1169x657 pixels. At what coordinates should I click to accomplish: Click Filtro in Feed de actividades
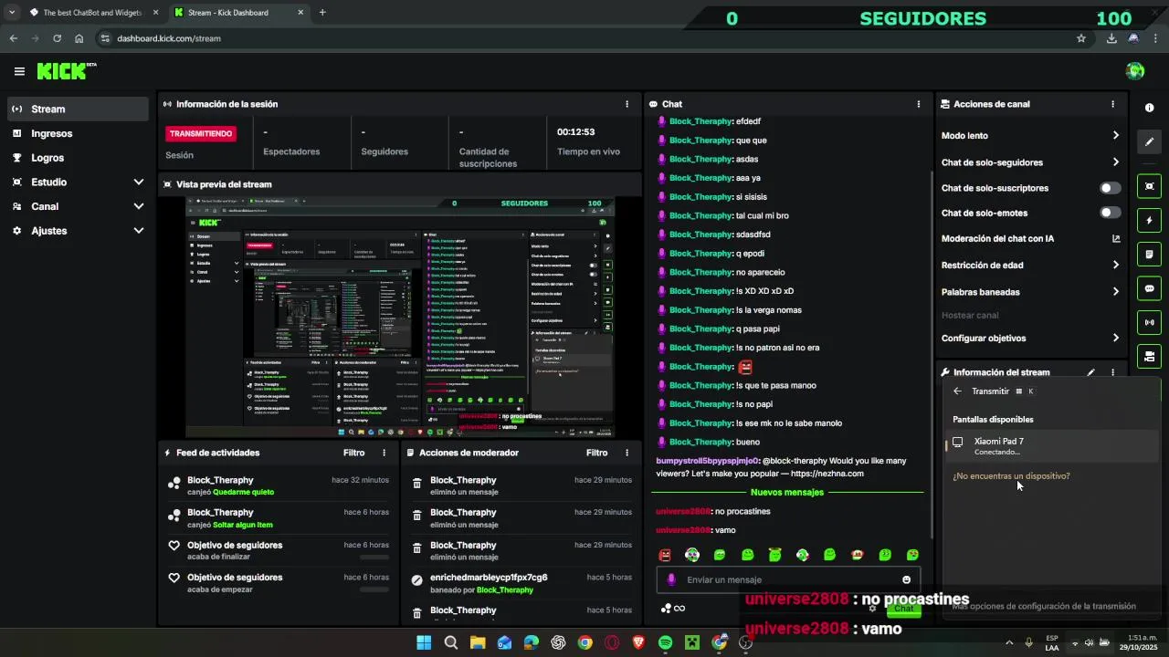coord(353,453)
